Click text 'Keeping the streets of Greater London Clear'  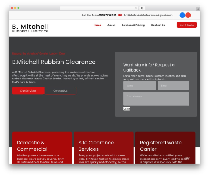click(x=38, y=54)
